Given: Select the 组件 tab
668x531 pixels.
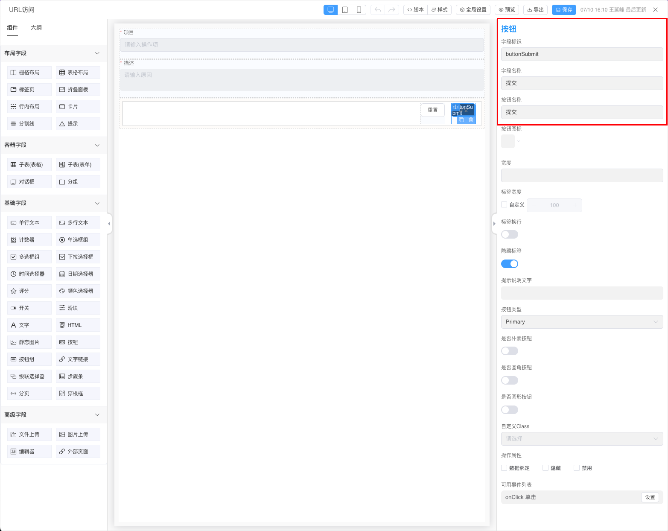Looking at the screenshot, I should coord(12,28).
